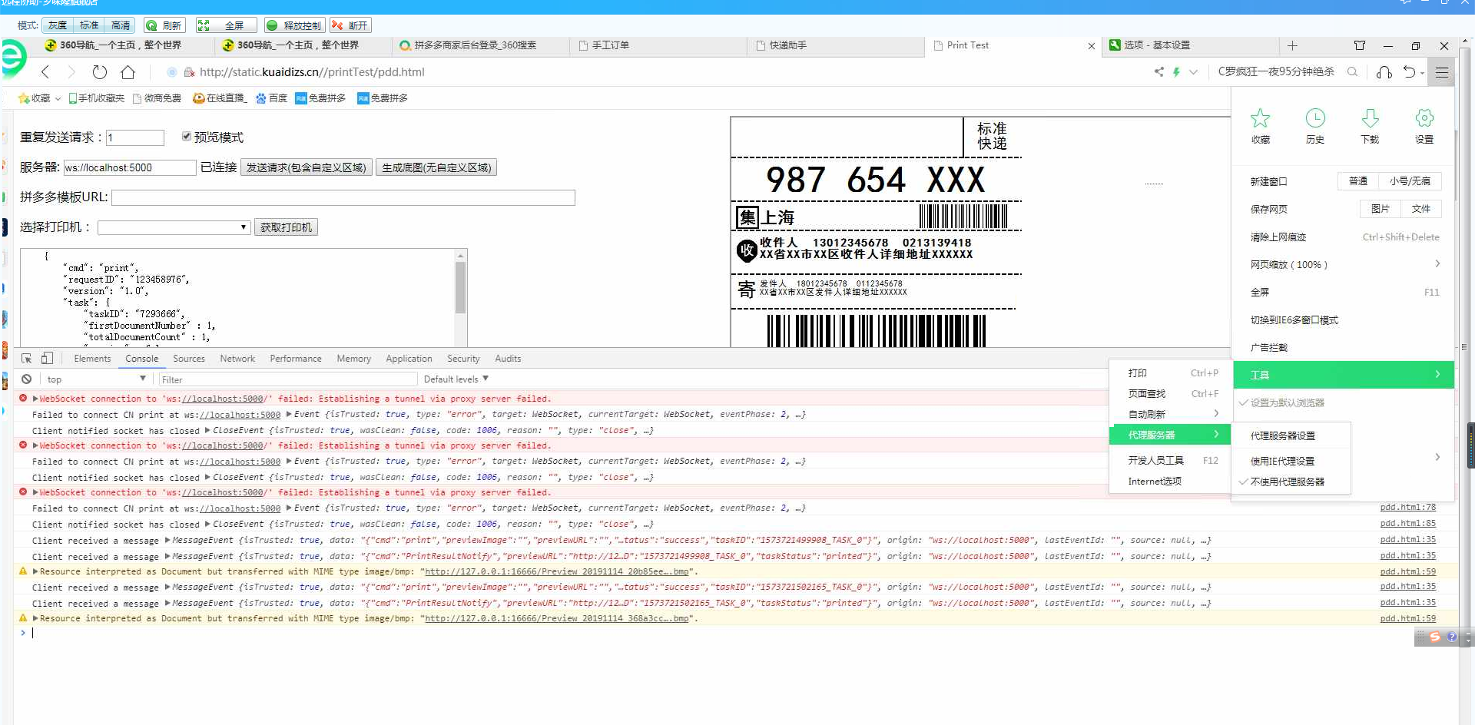Screen dimensions: 1475x725
Task: Open the pdd.html:59 source link in Console
Action: (x=1407, y=571)
